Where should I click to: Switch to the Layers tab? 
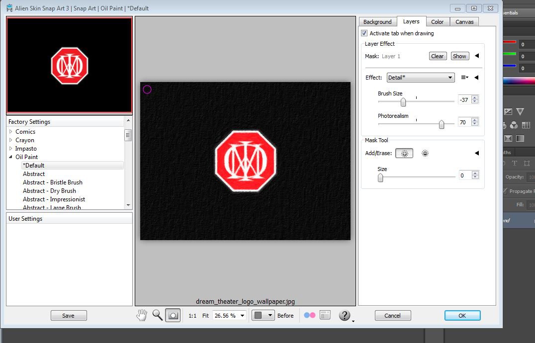click(x=411, y=21)
